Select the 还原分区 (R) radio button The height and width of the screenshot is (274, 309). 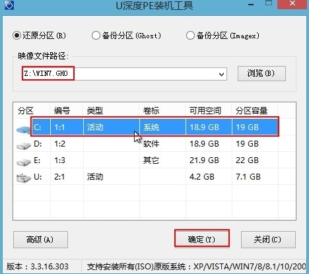17,36
